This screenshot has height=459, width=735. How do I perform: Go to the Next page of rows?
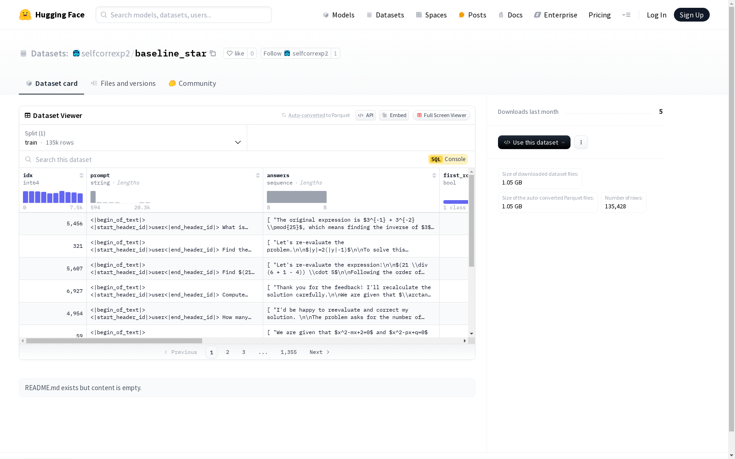click(319, 352)
